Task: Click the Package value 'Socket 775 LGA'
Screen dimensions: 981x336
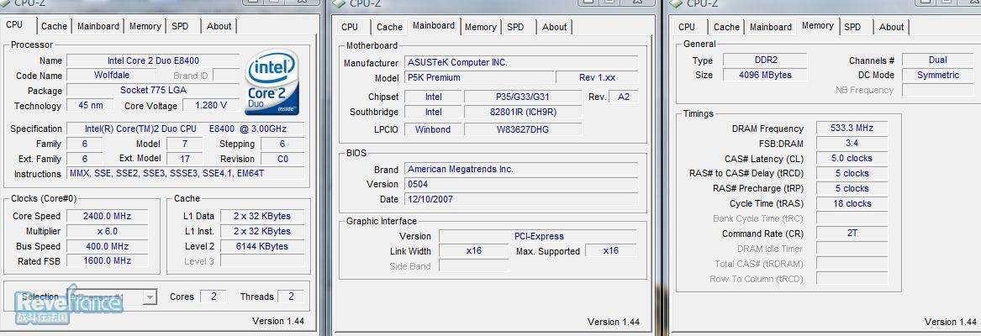Action: (153, 90)
